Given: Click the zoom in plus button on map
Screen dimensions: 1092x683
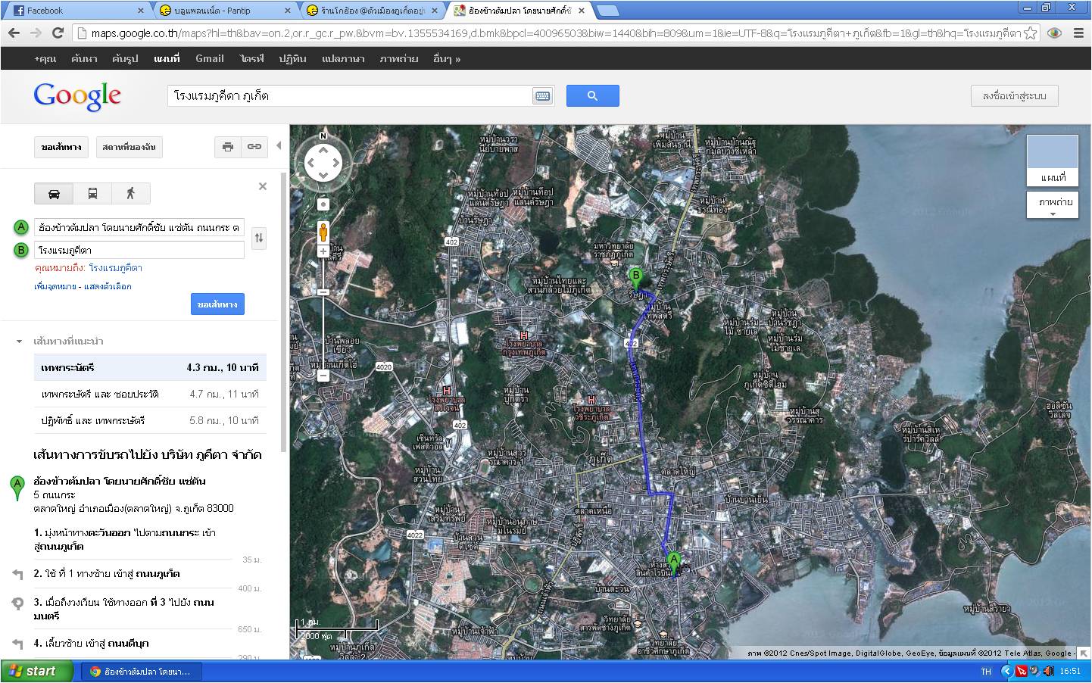Looking at the screenshot, I should [x=323, y=252].
